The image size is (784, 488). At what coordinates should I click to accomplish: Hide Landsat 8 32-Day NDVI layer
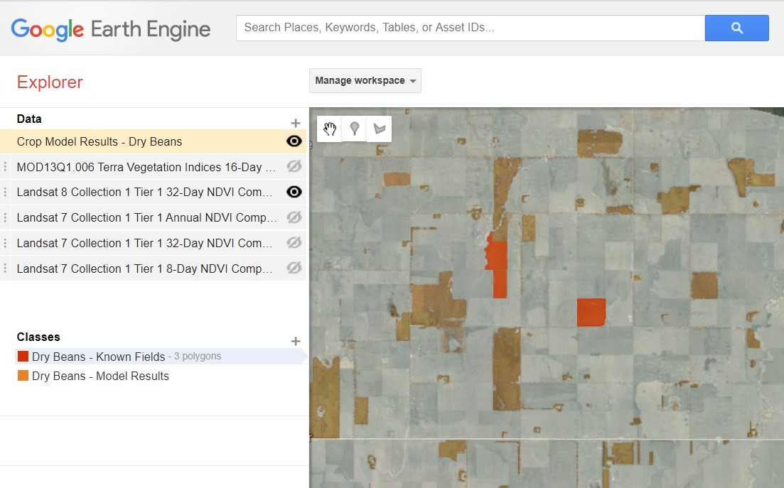point(294,192)
